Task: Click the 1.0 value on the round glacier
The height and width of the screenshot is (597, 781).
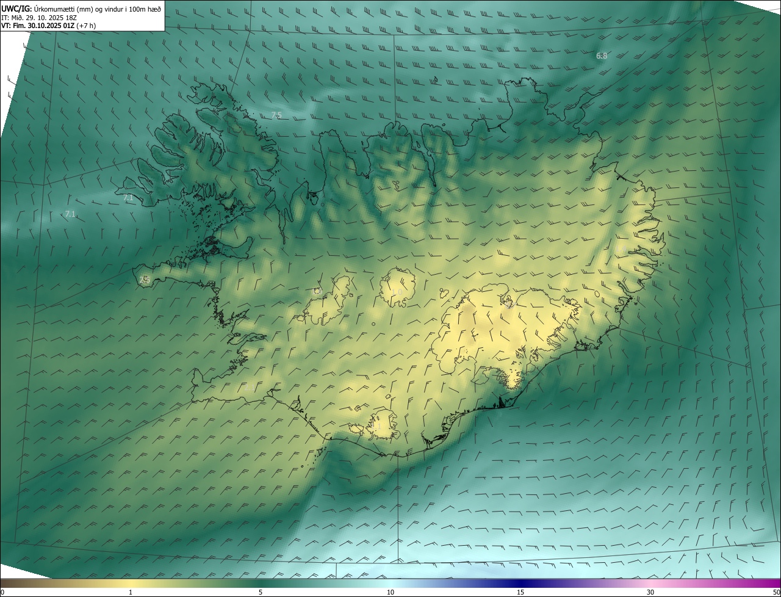Action: 397,292
